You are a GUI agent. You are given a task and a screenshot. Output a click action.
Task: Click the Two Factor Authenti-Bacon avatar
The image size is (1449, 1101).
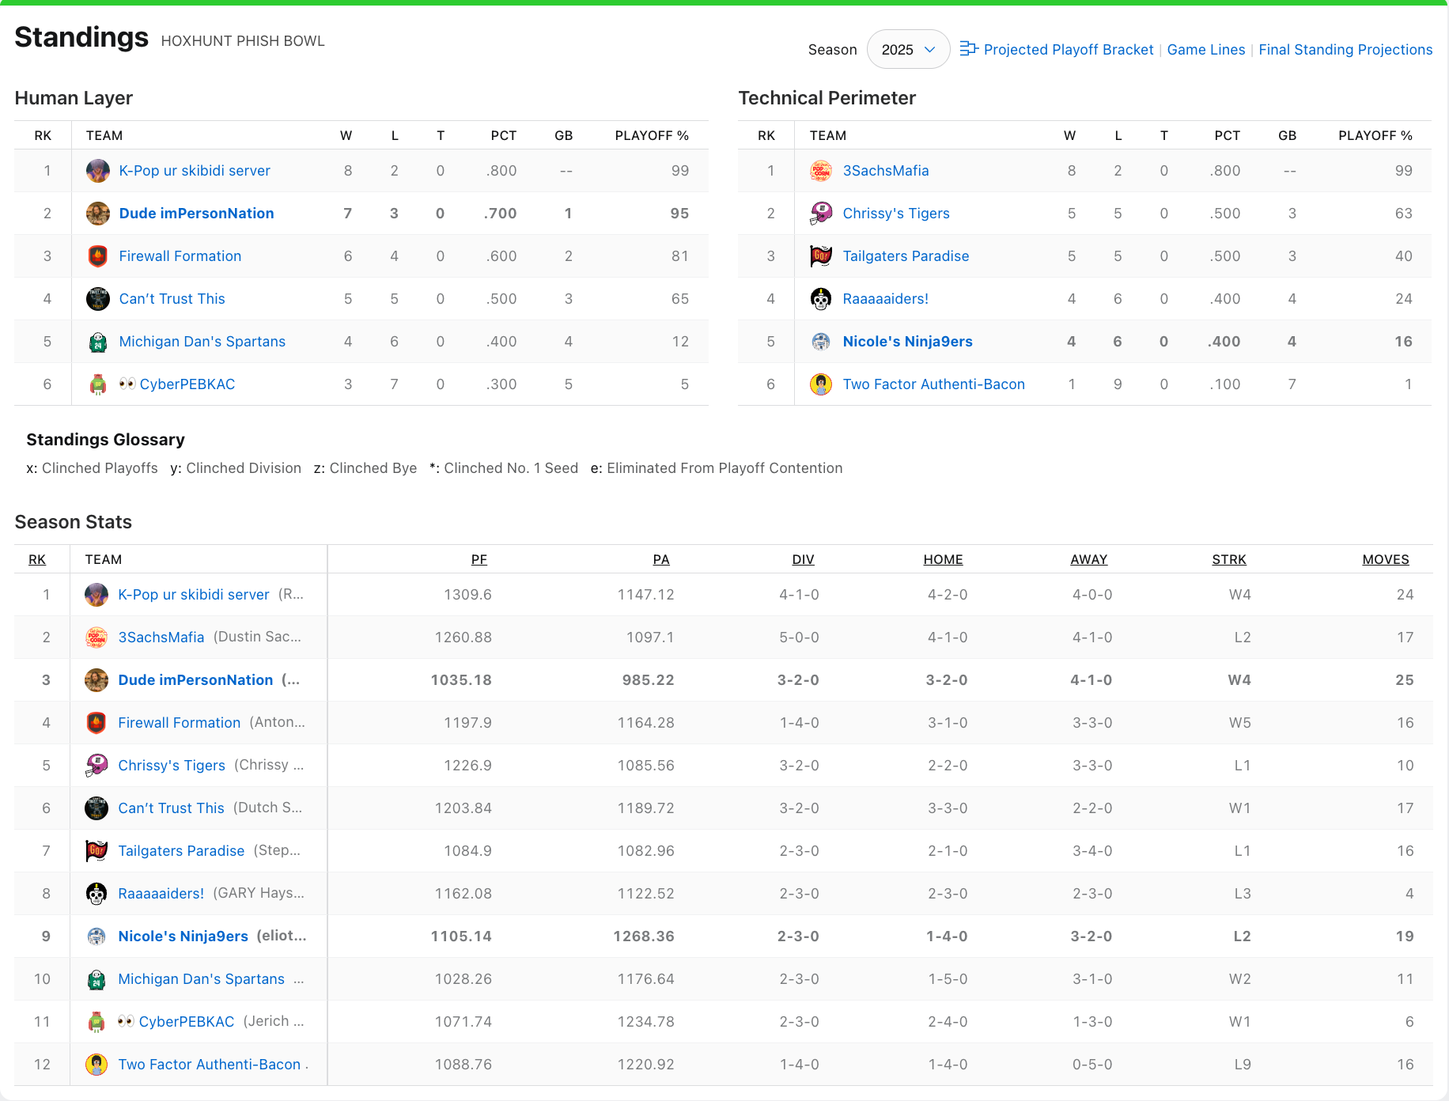point(821,384)
